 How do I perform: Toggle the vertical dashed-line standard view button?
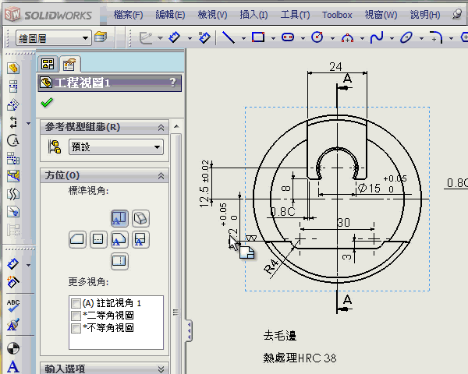click(x=119, y=261)
